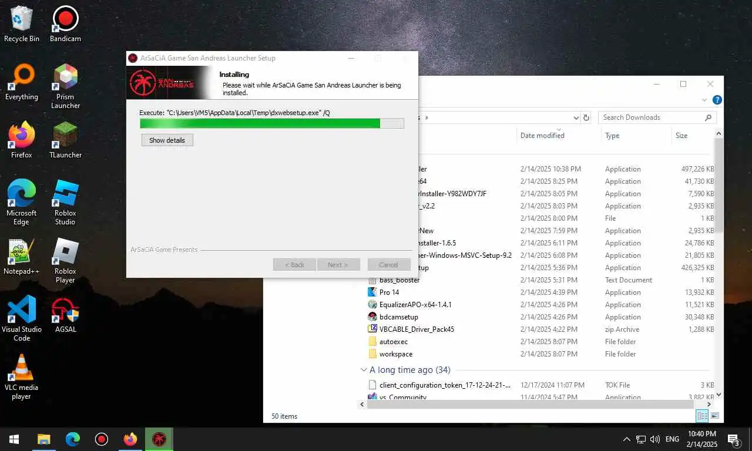The width and height of the screenshot is (752, 451).
Task: Open the Notepad++ desktop shortcut
Action: (22, 257)
